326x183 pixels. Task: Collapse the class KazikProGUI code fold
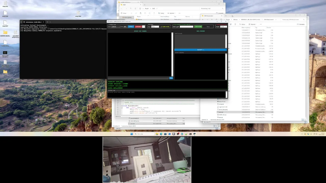tap(122, 106)
